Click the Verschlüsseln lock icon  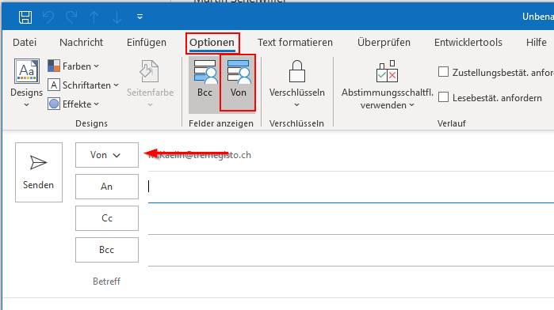tap(296, 71)
